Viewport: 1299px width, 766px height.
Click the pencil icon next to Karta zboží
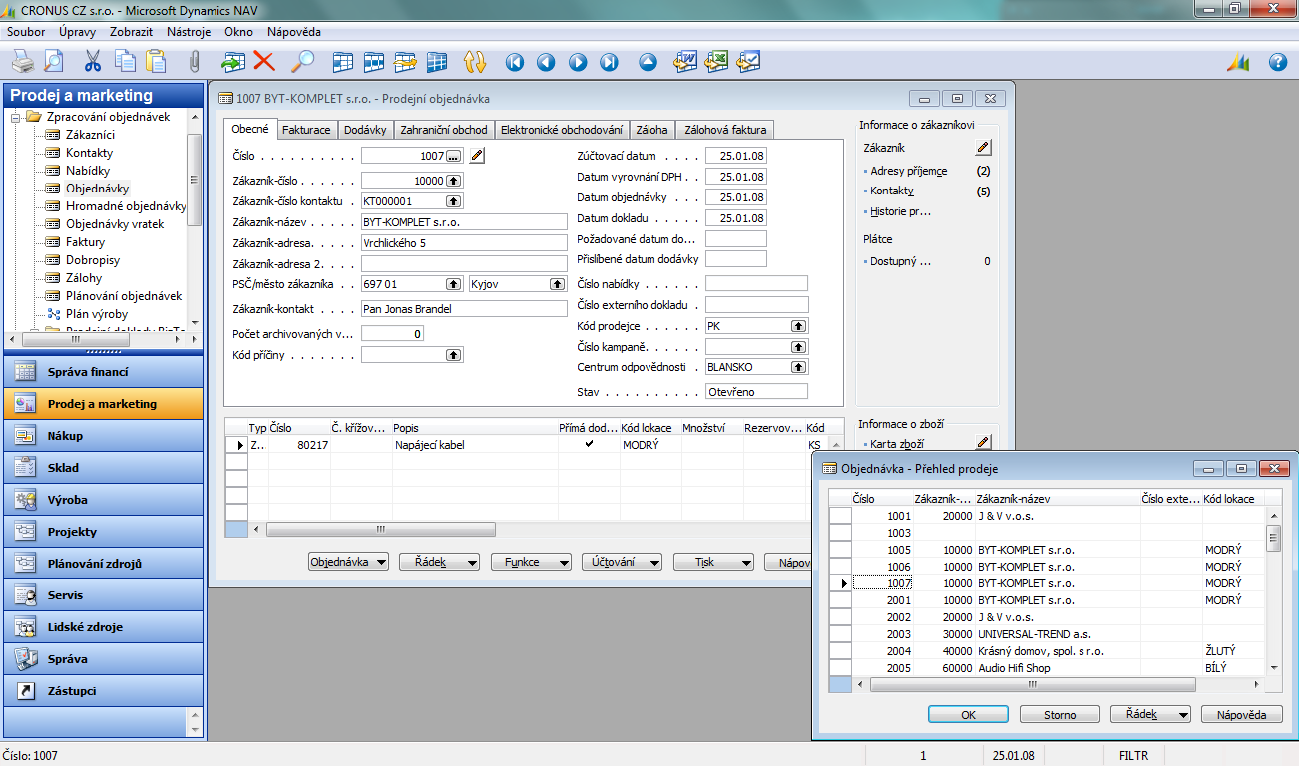pos(983,442)
